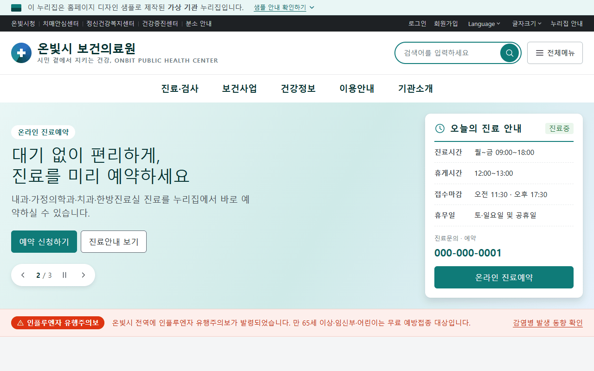Open 보건사업 menu

click(x=239, y=89)
